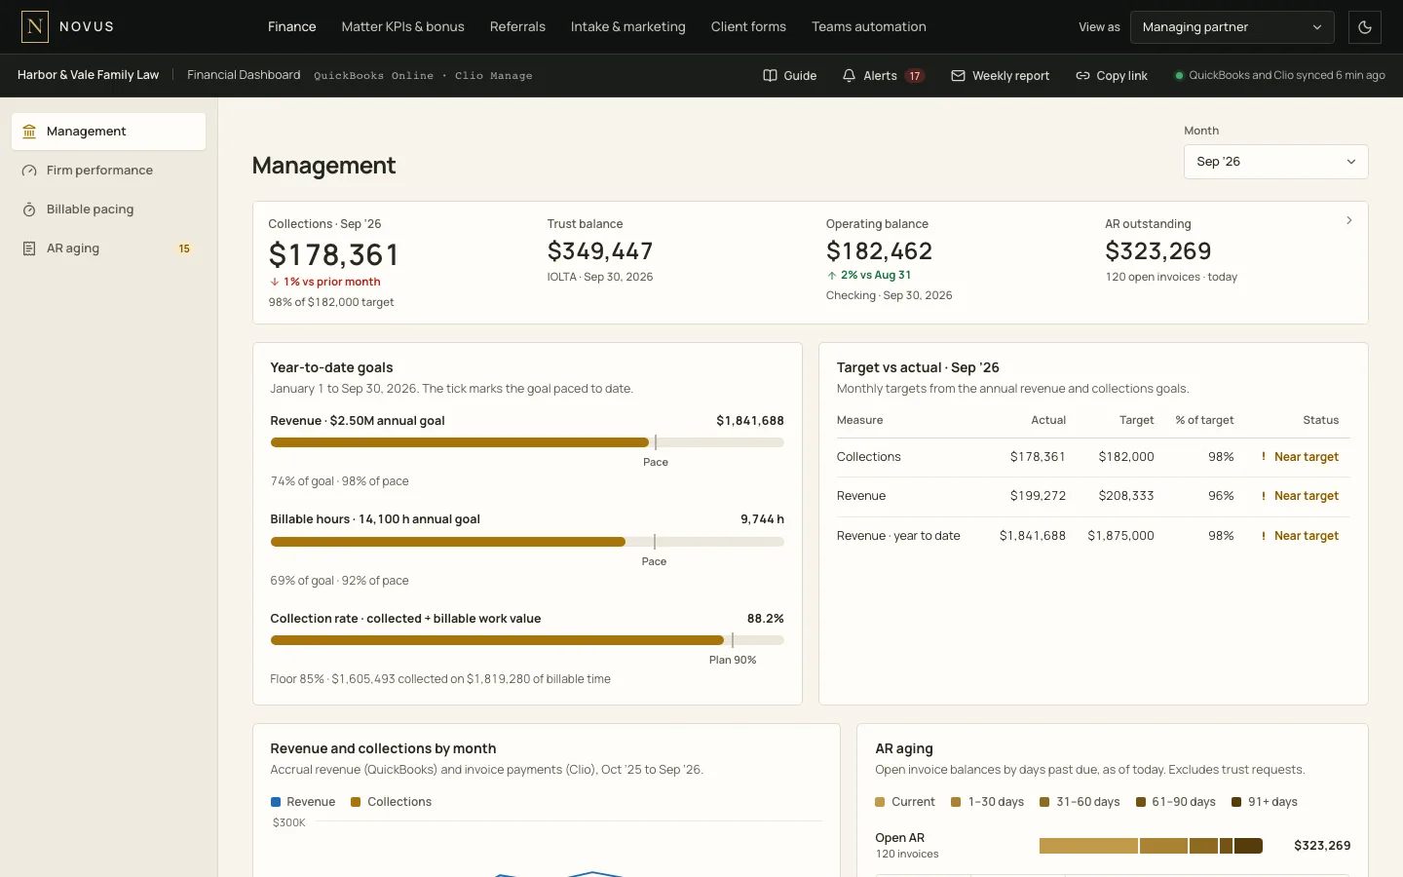Click the Copy link button
The height and width of the screenshot is (877, 1403).
(1112, 75)
